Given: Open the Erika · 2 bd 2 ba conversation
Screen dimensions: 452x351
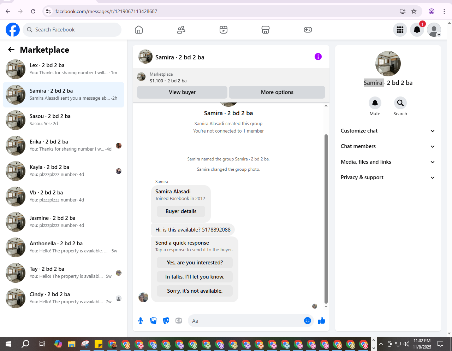Looking at the screenshot, I should 64,146.
